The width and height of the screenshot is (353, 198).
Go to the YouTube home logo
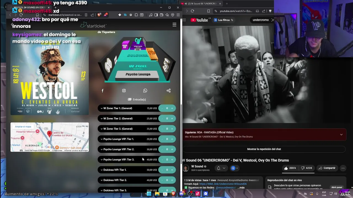pos(199,20)
